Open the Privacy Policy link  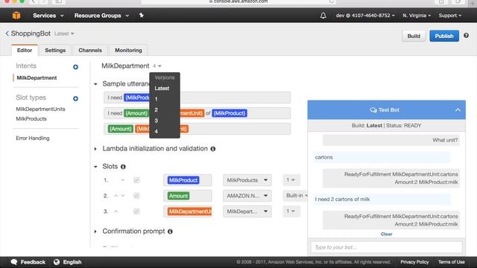point(414,262)
